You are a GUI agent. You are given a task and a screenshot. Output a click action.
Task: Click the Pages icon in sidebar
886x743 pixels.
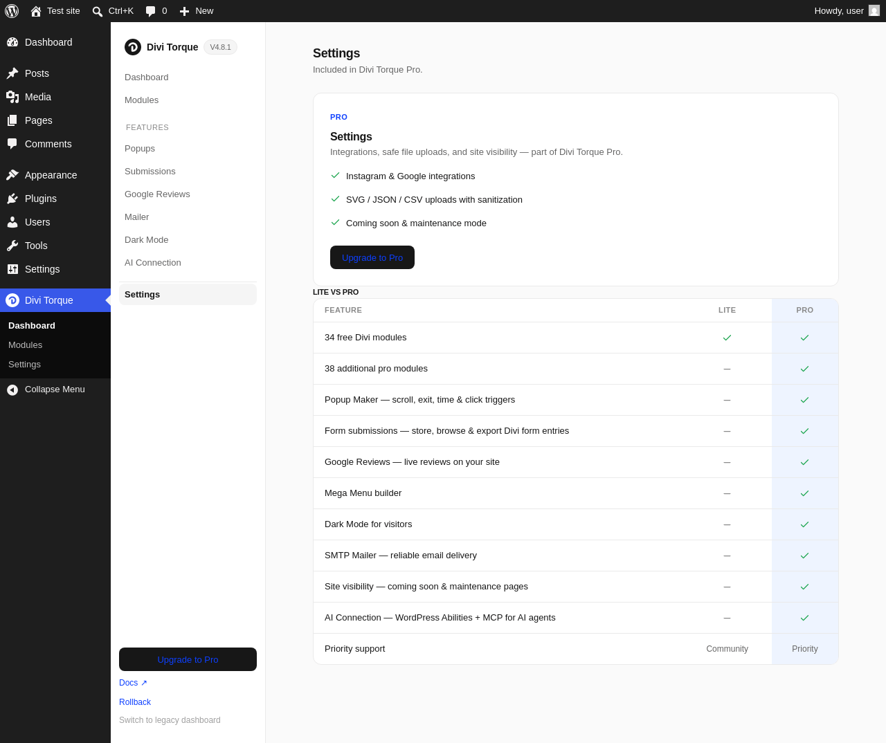[12, 120]
